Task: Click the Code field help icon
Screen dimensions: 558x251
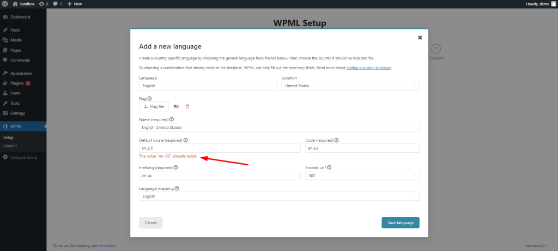Action: click(337, 140)
